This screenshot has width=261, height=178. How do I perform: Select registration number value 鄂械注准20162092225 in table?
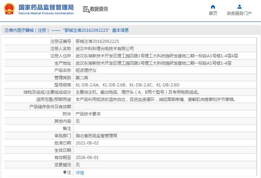(97, 41)
